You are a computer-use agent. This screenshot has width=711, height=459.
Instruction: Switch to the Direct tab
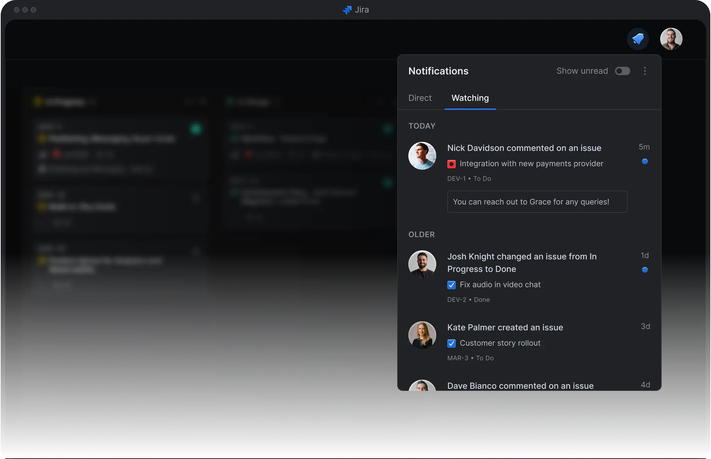420,98
